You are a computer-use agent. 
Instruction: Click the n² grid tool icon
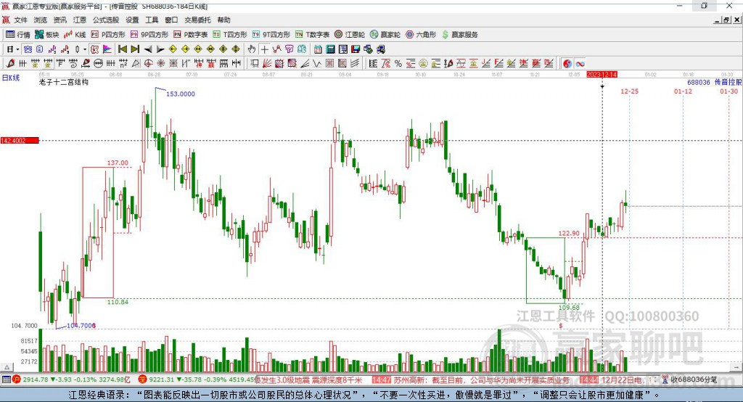(x=123, y=64)
